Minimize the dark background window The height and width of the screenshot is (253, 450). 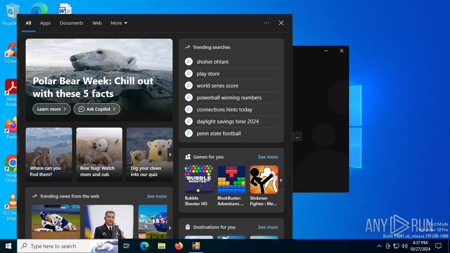tap(326, 51)
